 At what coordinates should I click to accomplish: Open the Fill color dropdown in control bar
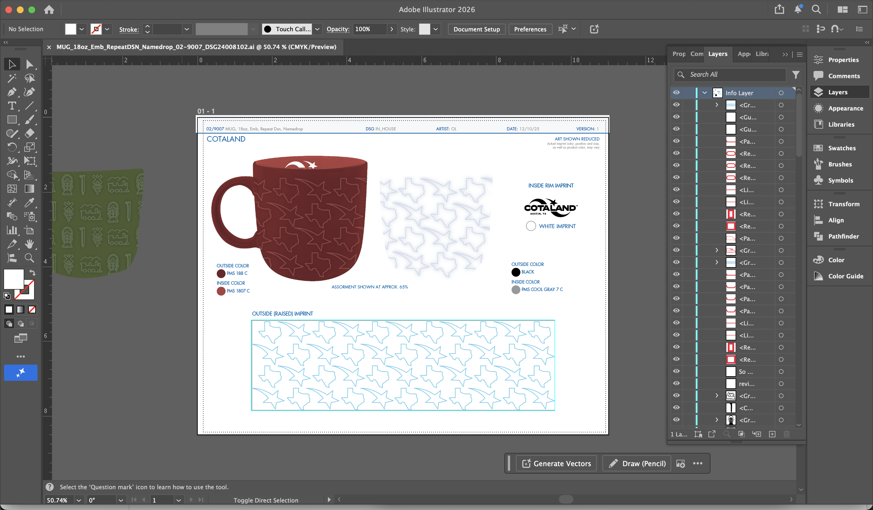coord(82,29)
